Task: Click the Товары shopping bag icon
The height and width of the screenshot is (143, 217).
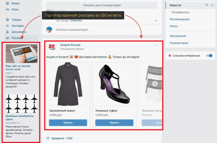Action: click(7, 20)
